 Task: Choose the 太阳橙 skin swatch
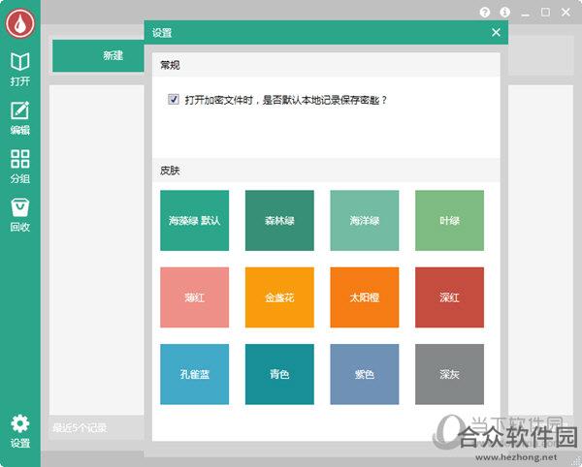pyautogui.click(x=365, y=297)
